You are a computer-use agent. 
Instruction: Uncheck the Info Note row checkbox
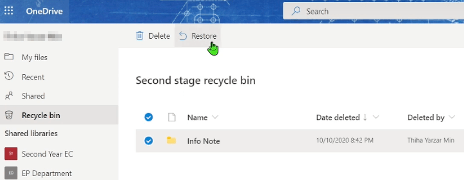pos(149,140)
